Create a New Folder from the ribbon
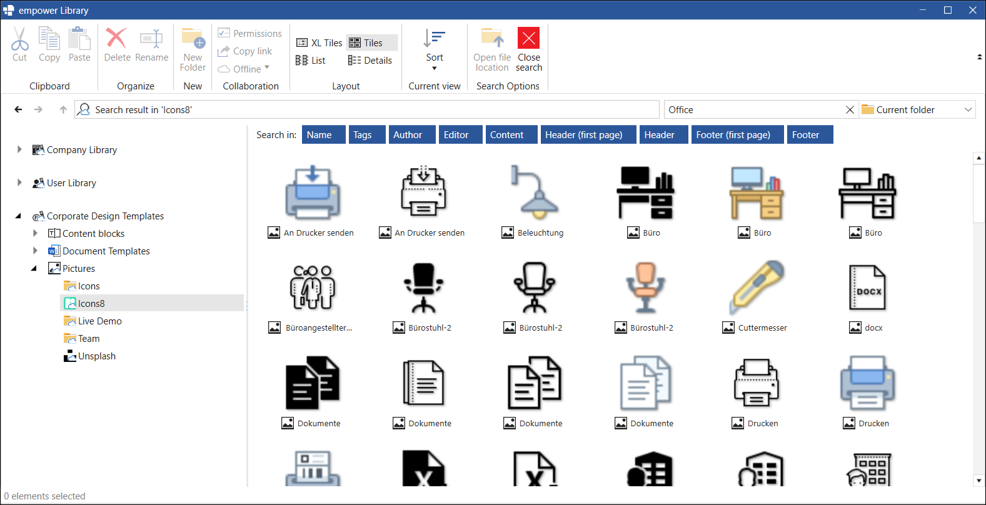The height and width of the screenshot is (505, 986). pos(193,49)
